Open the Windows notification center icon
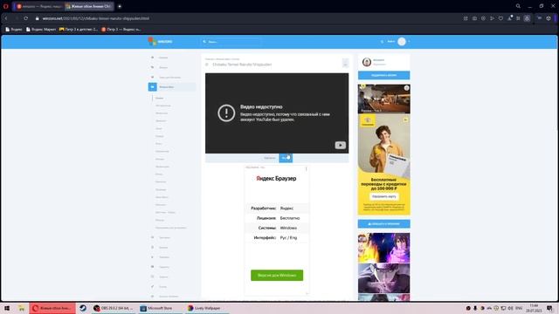Screen dimensions: 559x314 549,308
